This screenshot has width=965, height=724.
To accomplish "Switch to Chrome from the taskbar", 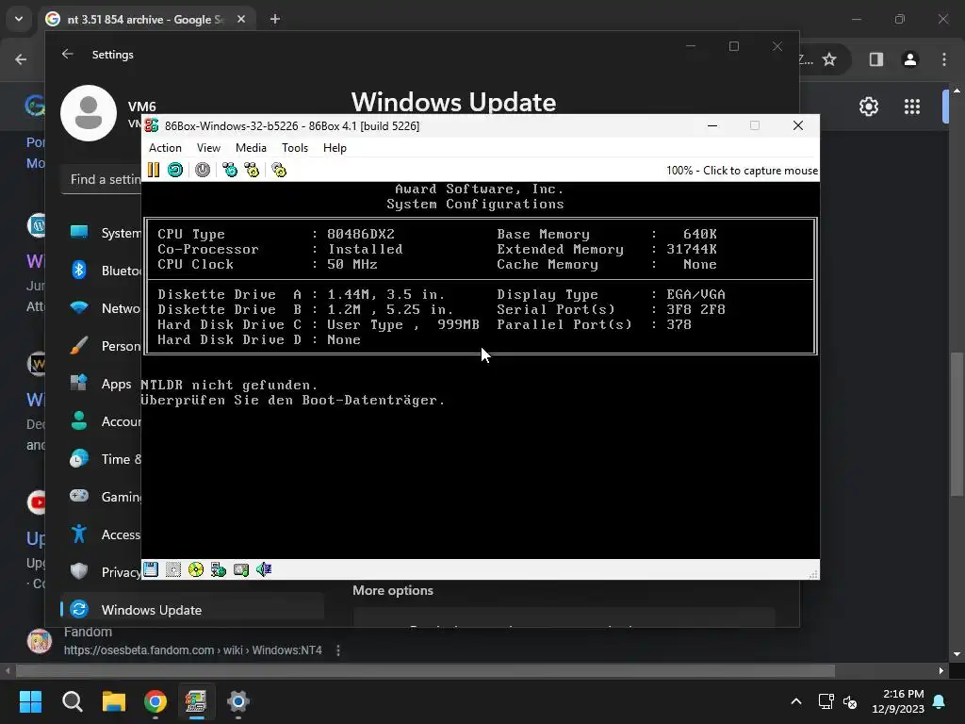I will click(155, 701).
